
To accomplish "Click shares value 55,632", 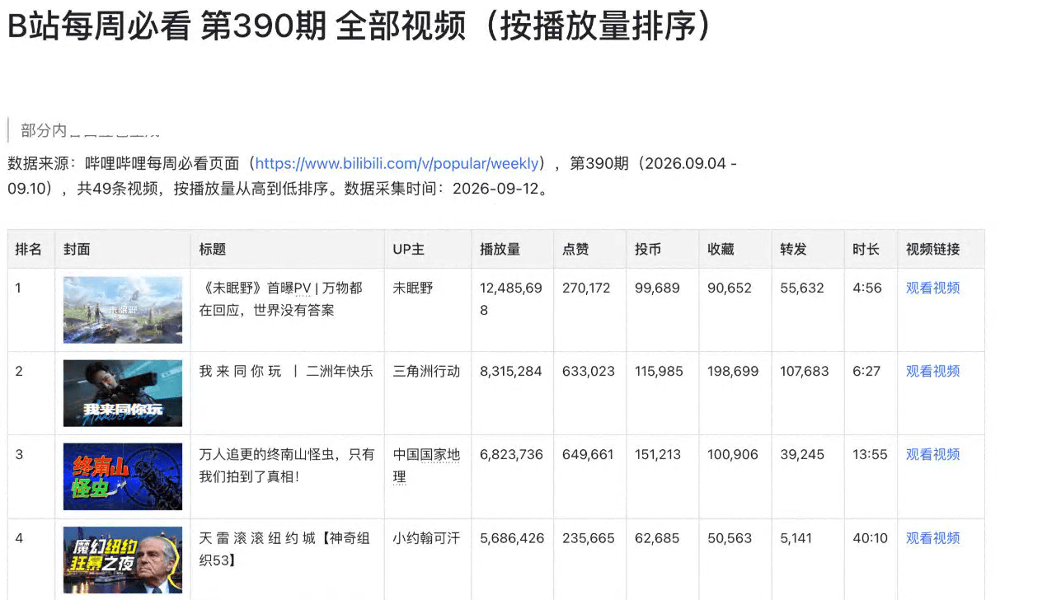I will (x=802, y=288).
